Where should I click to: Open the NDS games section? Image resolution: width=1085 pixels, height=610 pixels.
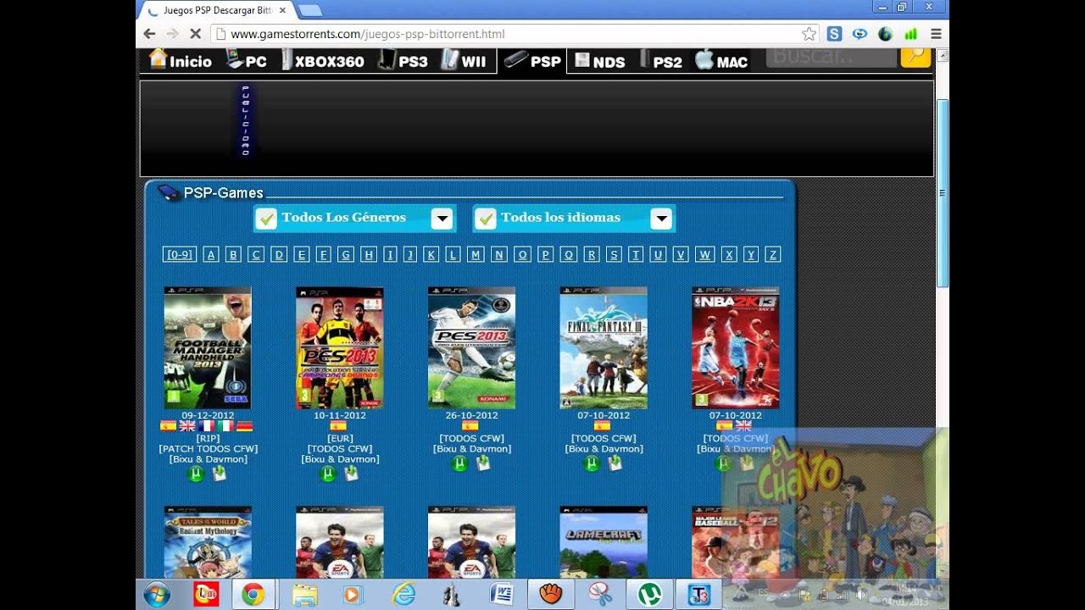pyautogui.click(x=600, y=61)
